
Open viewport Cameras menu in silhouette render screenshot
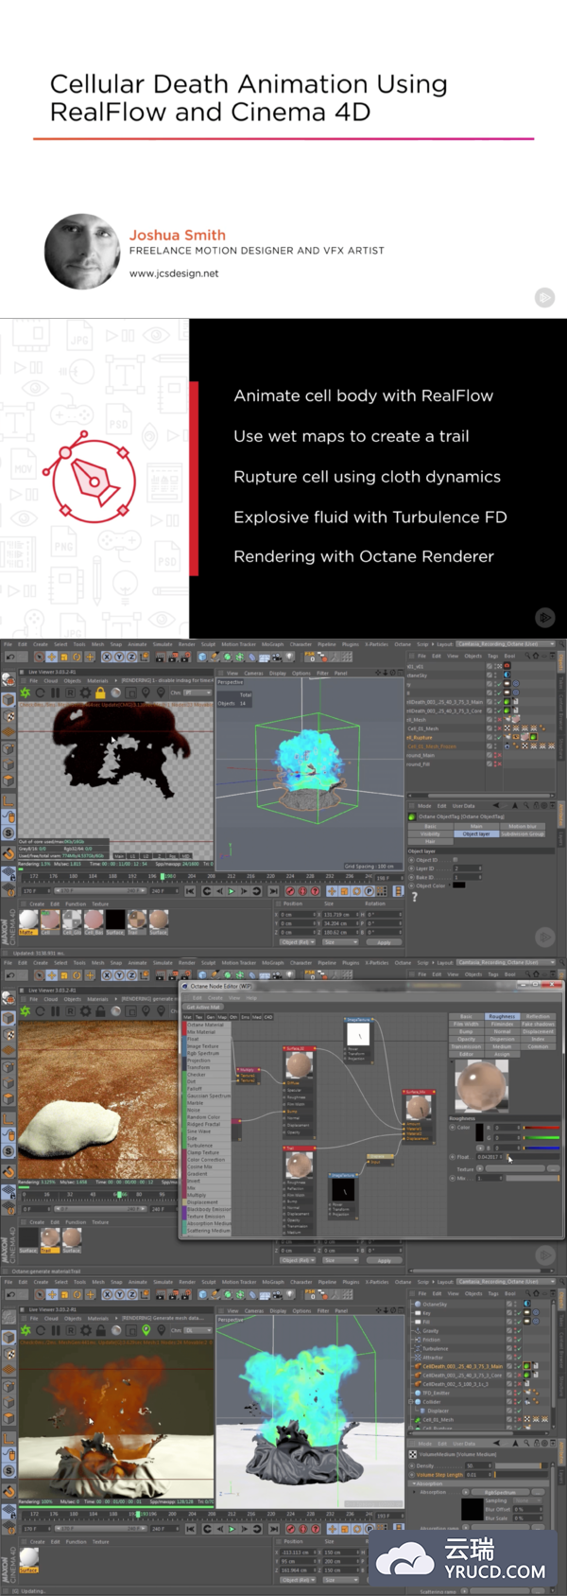pos(253,673)
